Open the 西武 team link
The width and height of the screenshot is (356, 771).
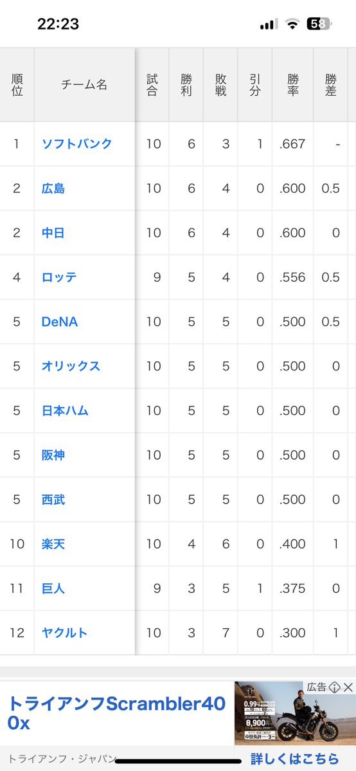pyautogui.click(x=53, y=500)
